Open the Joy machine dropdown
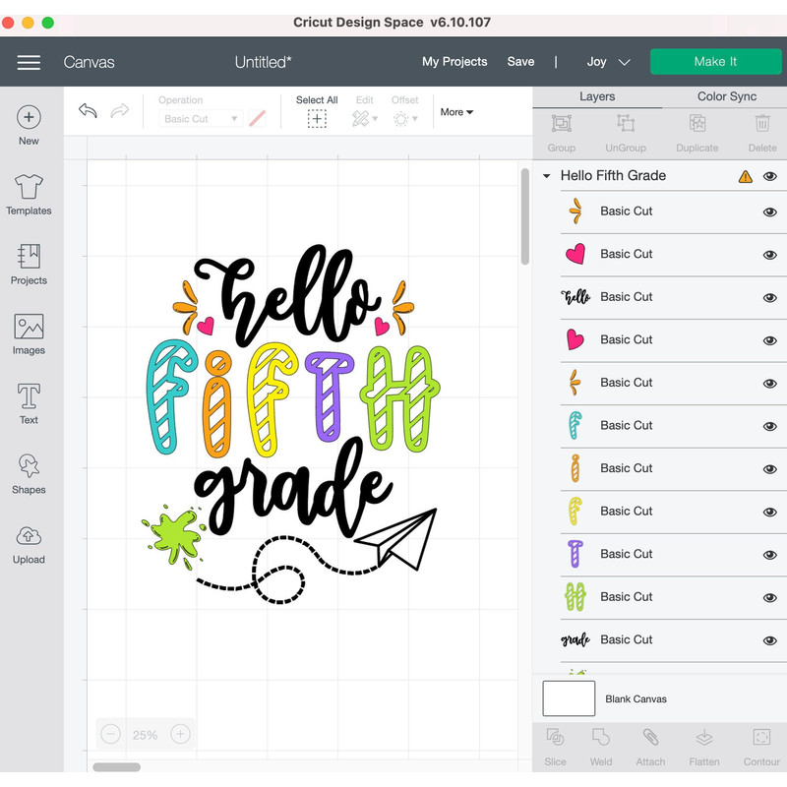The height and width of the screenshot is (787, 787). click(608, 61)
